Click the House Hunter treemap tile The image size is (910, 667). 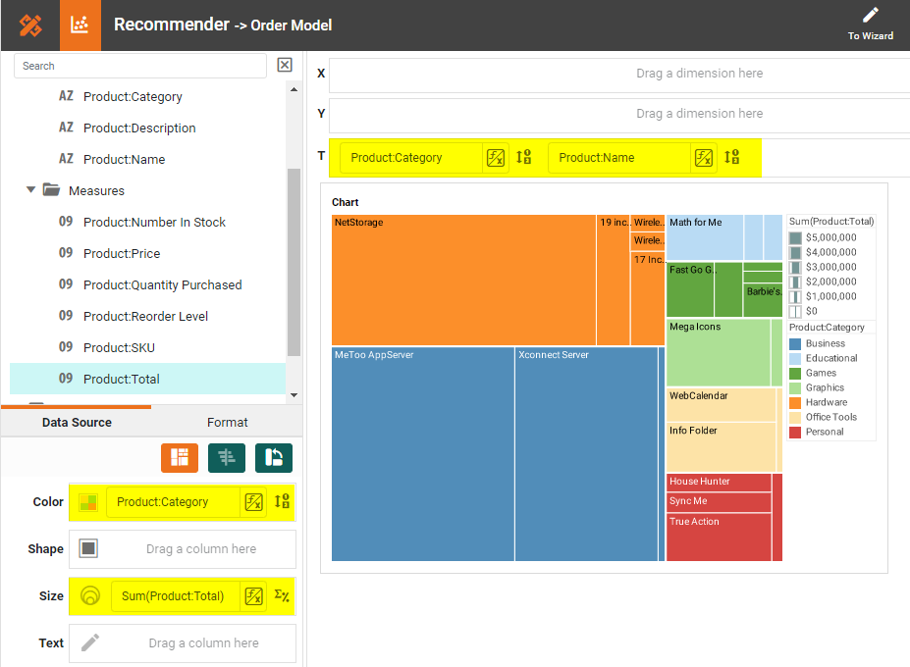719,483
